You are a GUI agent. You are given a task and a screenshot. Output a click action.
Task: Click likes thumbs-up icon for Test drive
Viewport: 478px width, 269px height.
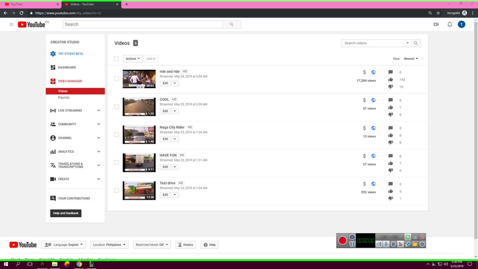(391, 191)
